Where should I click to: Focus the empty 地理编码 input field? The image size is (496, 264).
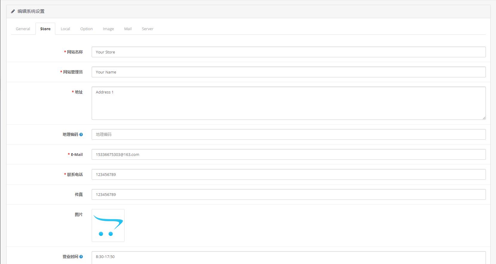coord(288,134)
